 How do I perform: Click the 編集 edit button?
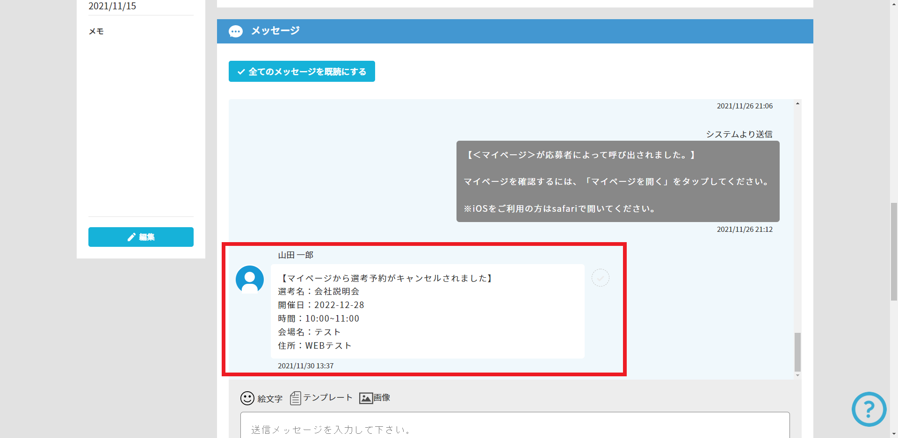(141, 237)
